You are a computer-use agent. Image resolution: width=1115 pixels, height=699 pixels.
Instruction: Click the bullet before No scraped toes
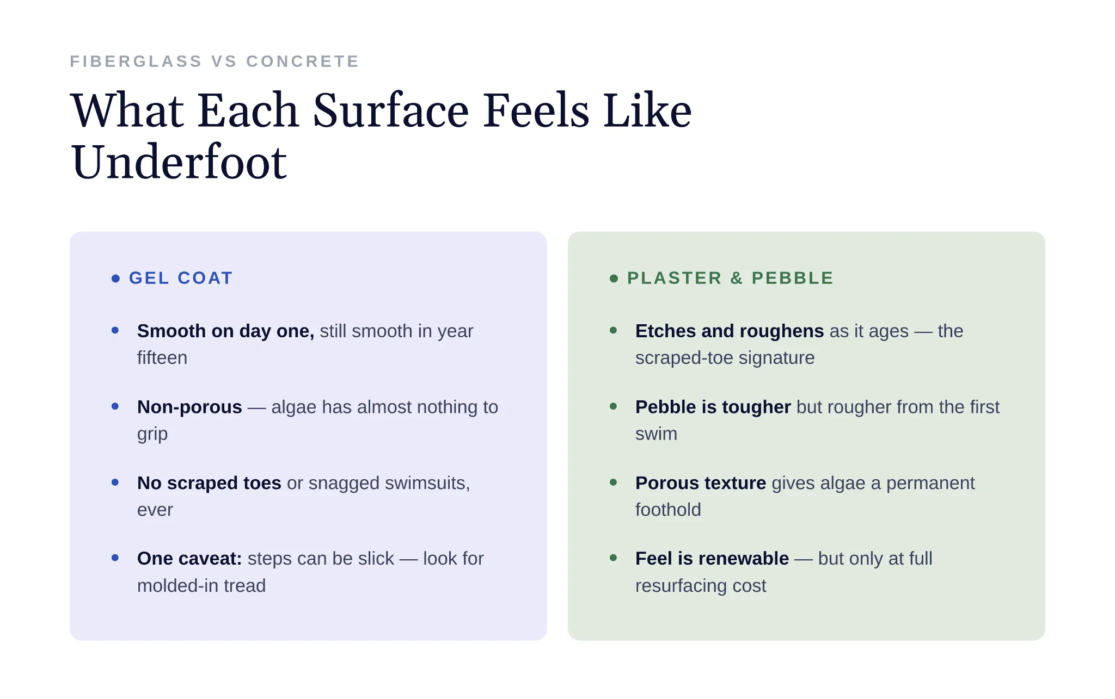(x=115, y=482)
